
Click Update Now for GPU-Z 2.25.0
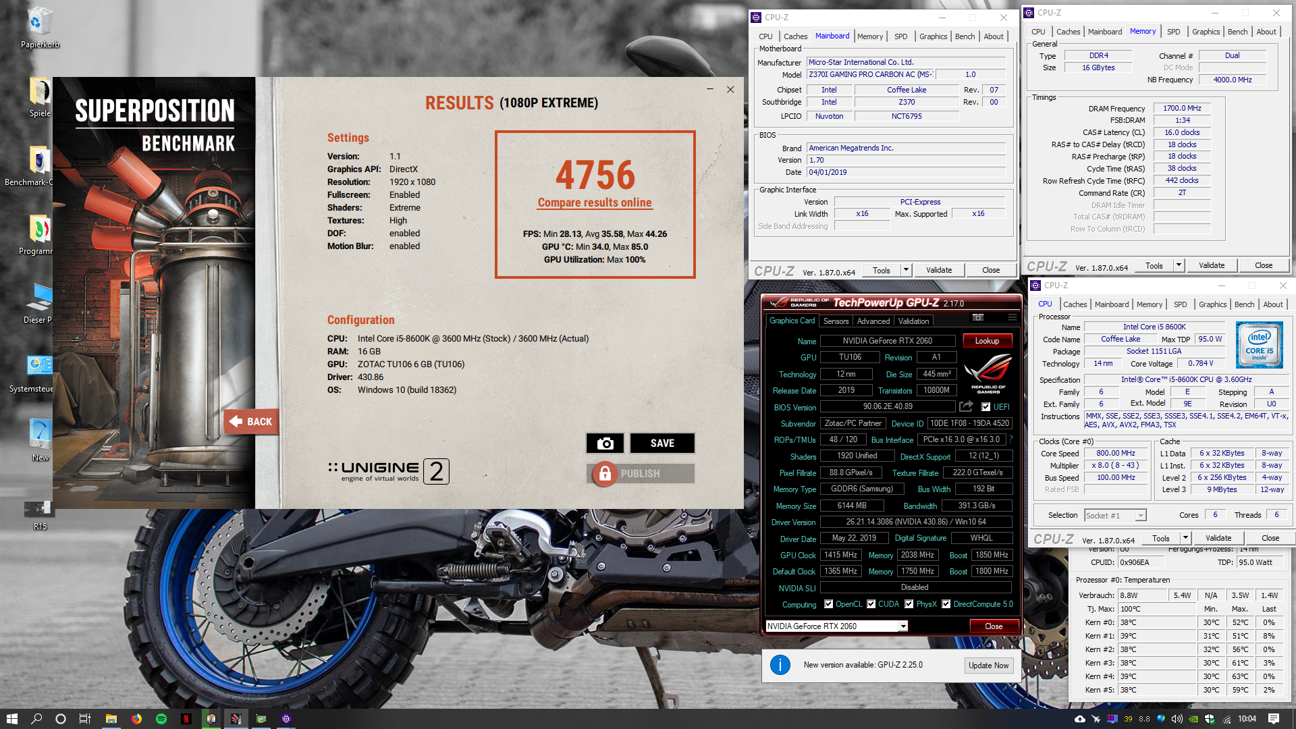[988, 665]
